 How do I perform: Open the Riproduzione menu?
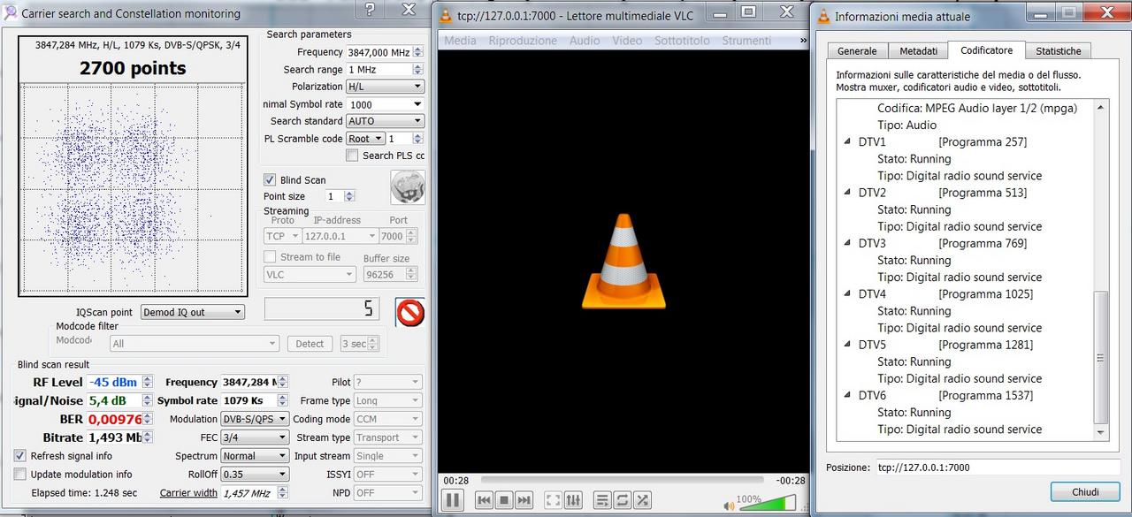pyautogui.click(x=523, y=41)
